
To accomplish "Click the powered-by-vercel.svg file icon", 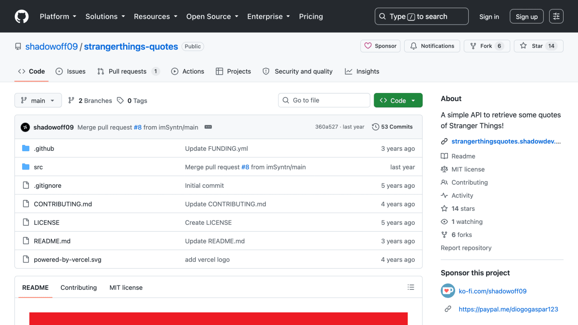I will click(x=26, y=260).
